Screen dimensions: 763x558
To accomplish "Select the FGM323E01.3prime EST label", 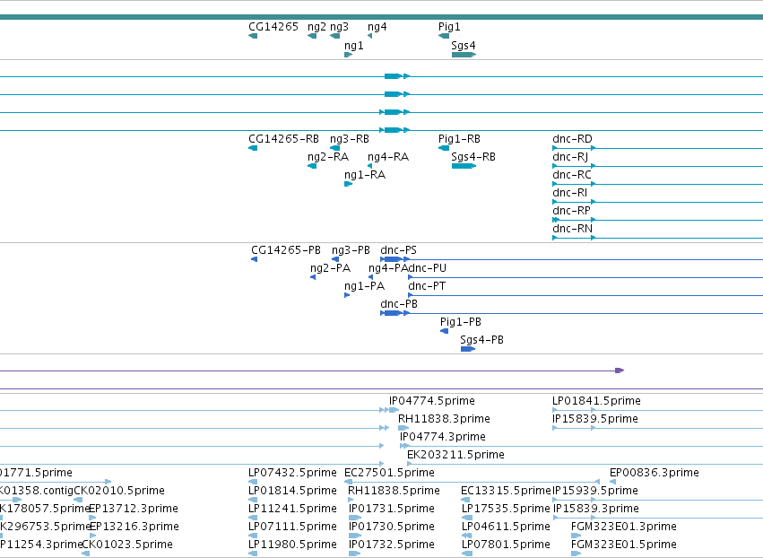I will 624,527.
